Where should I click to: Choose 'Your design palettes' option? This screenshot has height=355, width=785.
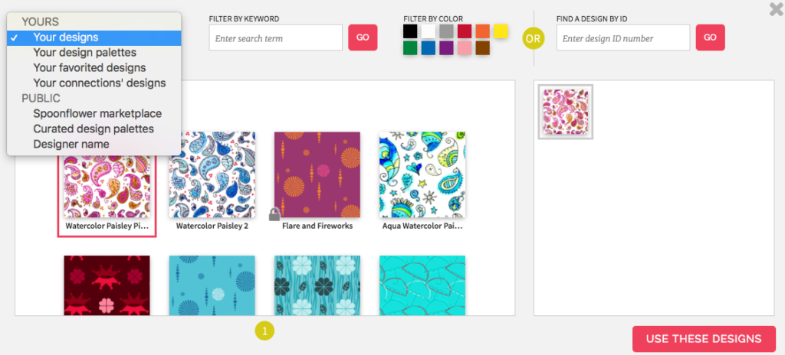(x=94, y=53)
